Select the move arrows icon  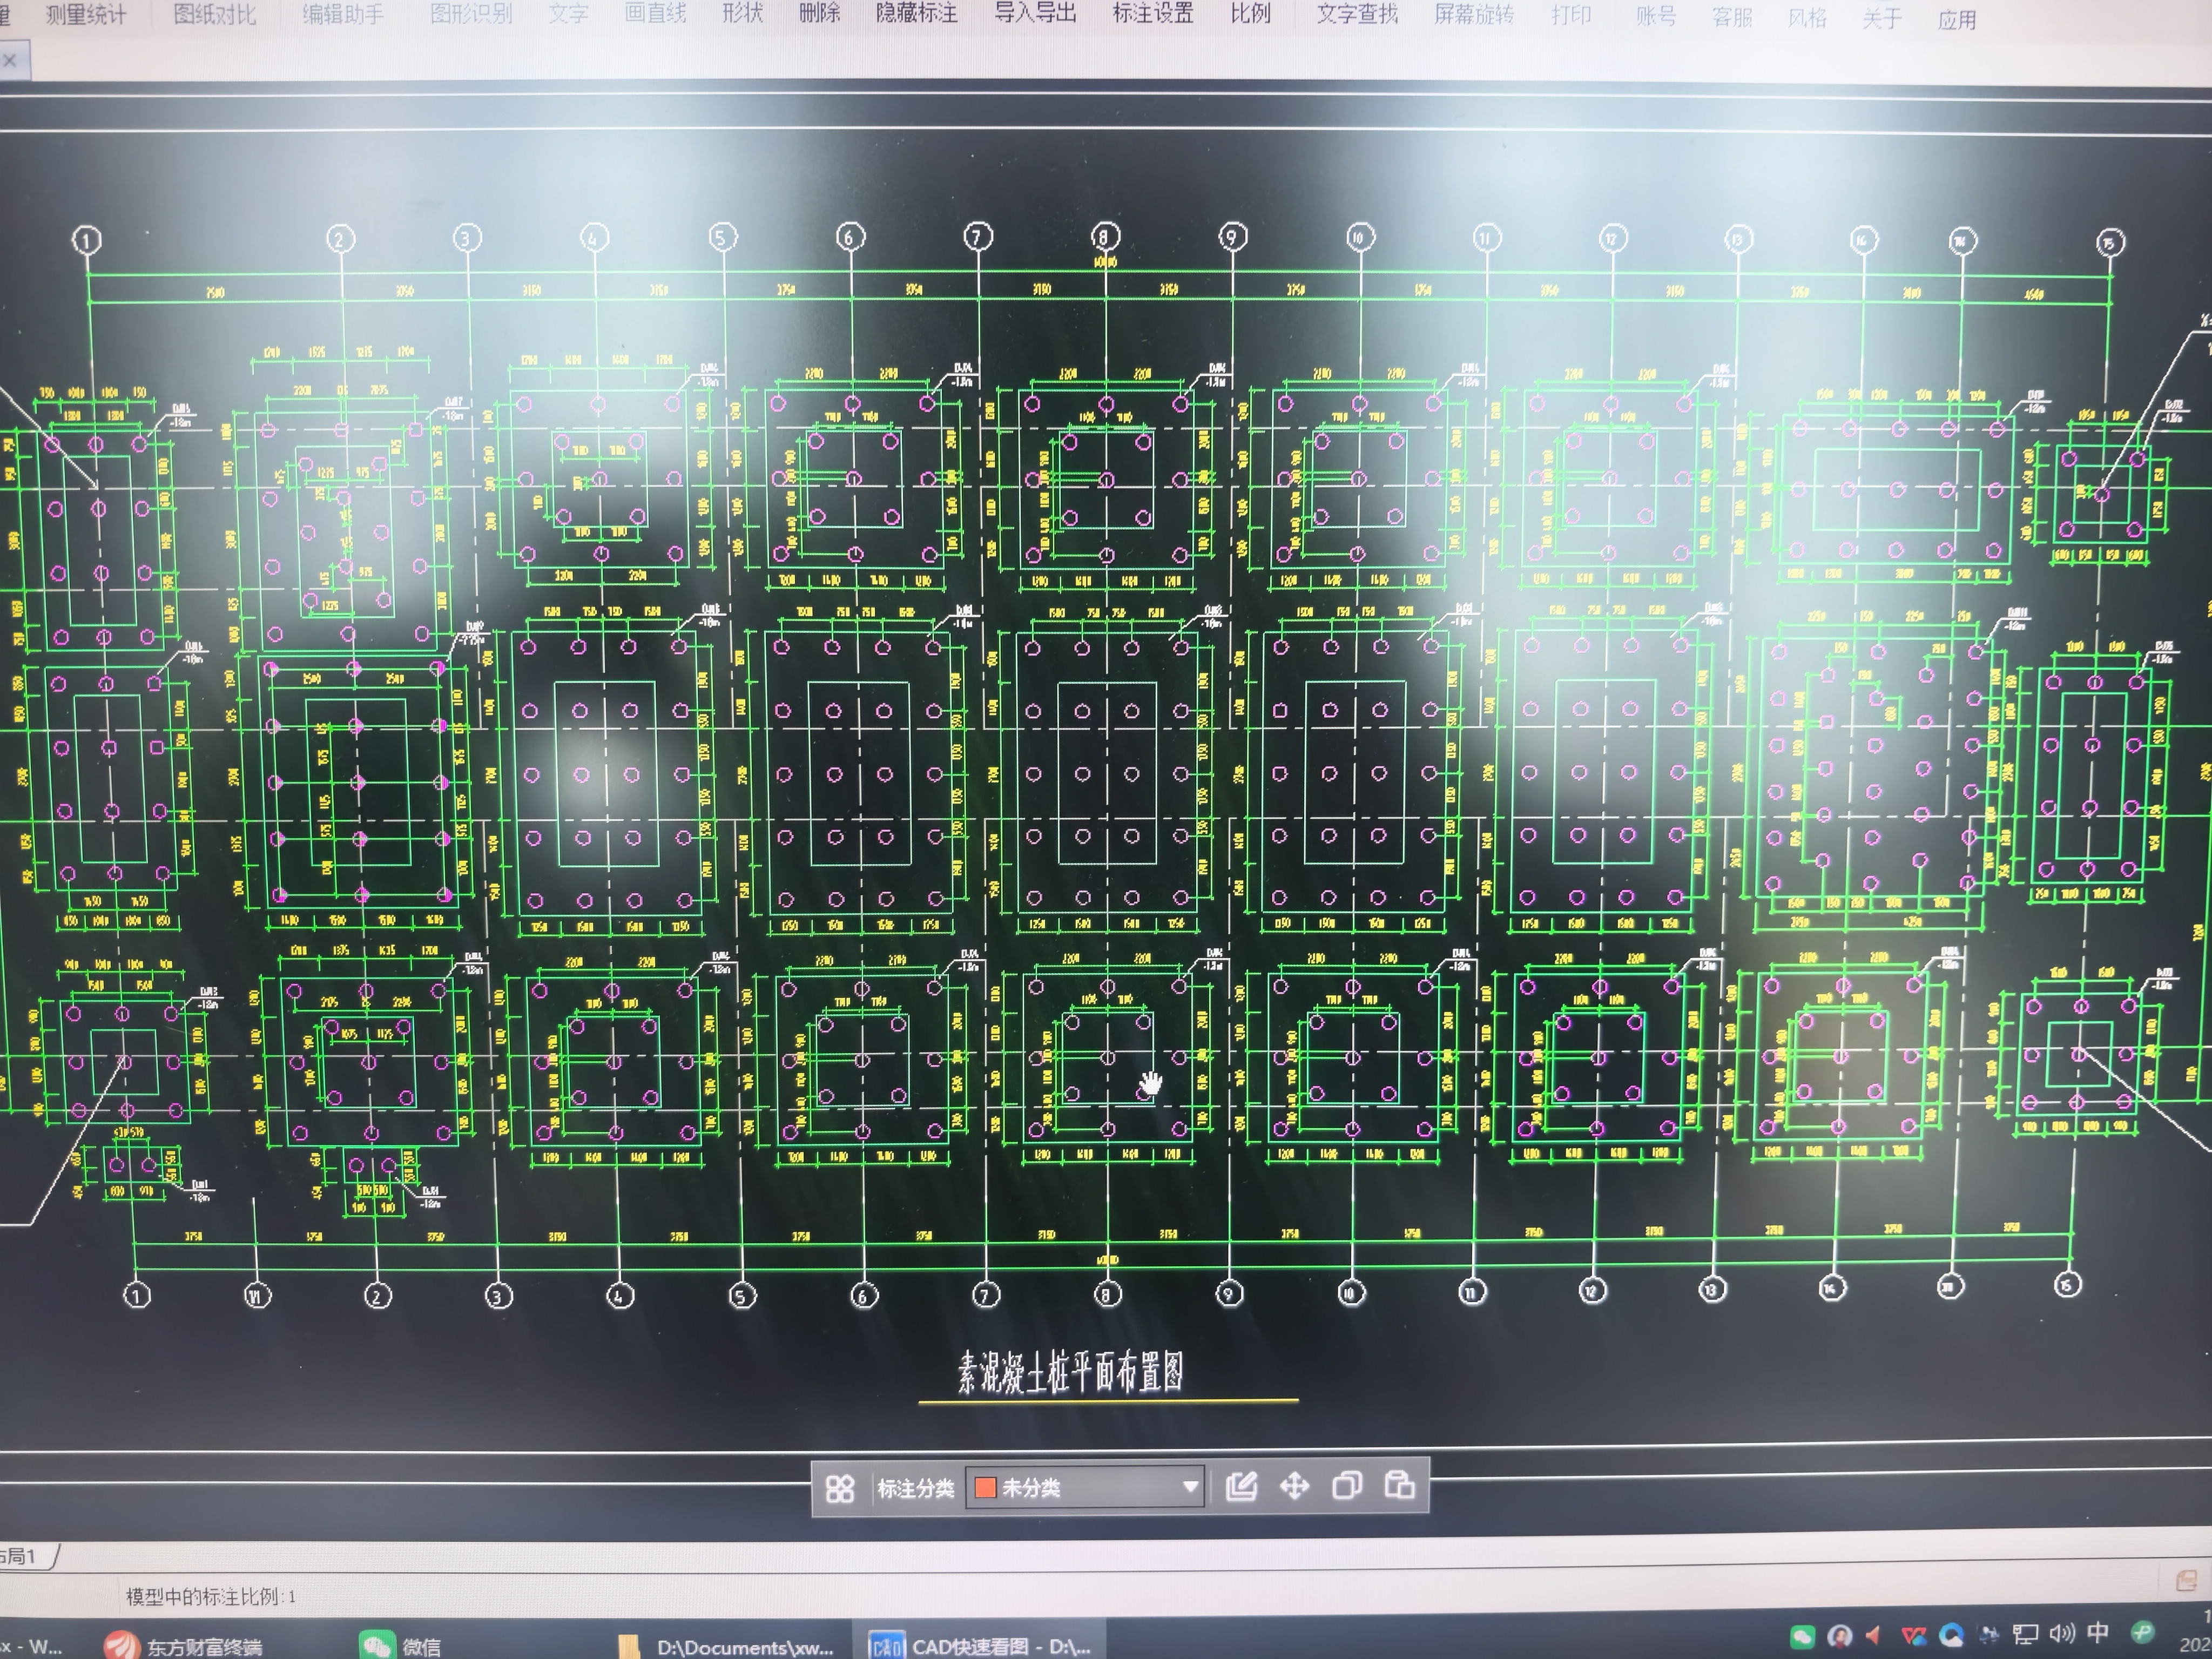click(1294, 1487)
